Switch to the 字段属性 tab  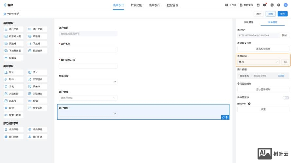(248, 22)
